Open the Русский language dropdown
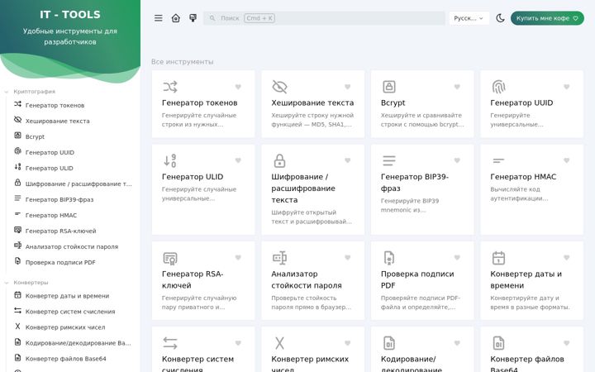595x372 pixels. point(469,18)
